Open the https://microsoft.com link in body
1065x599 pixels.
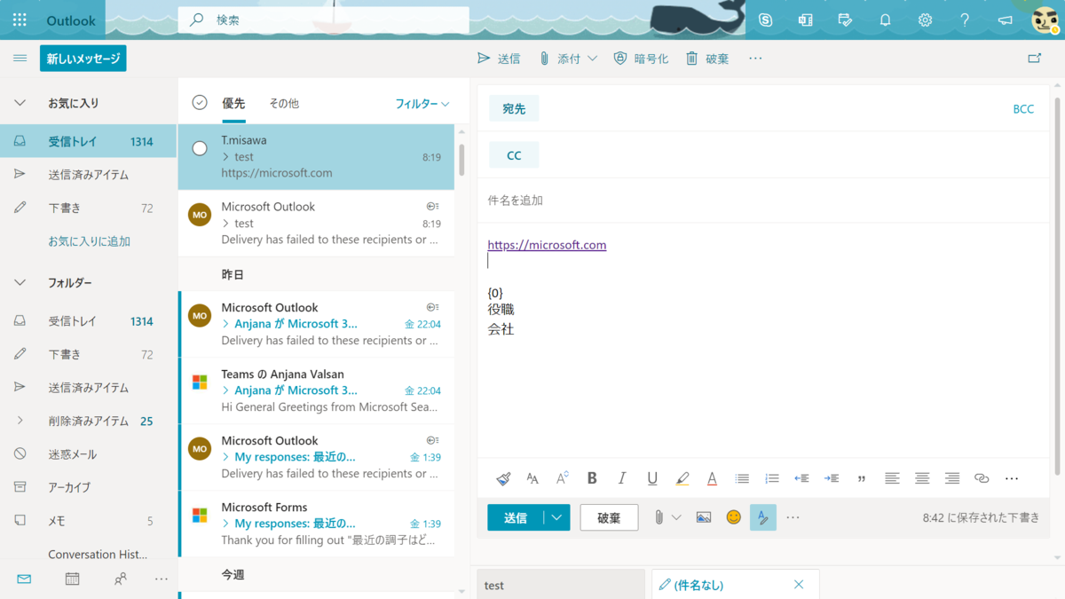(547, 245)
